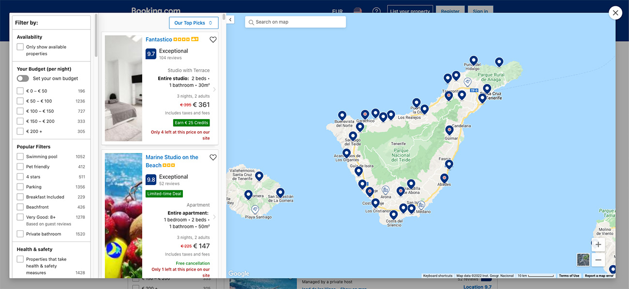Click the Sign in button
629x289 pixels.
point(480,11)
